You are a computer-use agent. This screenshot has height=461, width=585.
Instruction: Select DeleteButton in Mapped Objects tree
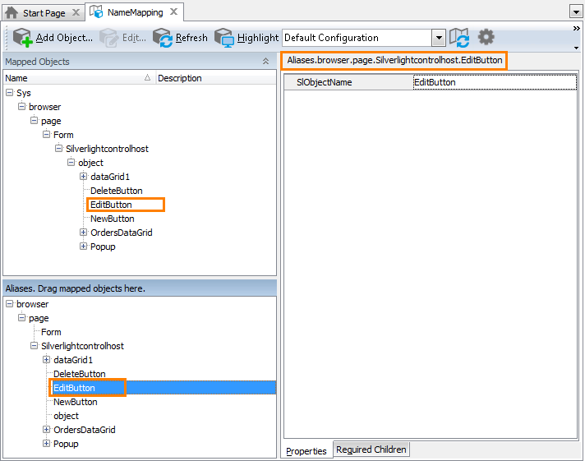tap(116, 191)
